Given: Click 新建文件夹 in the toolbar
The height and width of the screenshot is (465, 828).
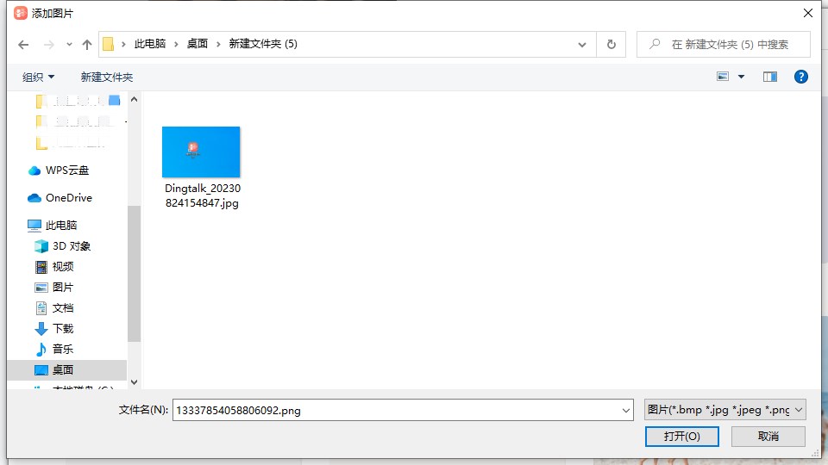Looking at the screenshot, I should tap(107, 77).
